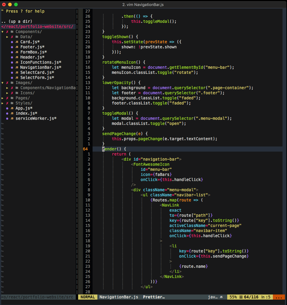Click the JS icon beside NavigationBar.js
This screenshot has width=287, height=305.
tap(17, 67)
